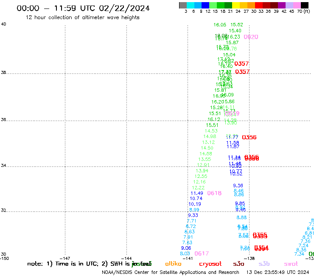Click the blue wave height value 11.87
The image size is (314, 276).
(x=233, y=146)
